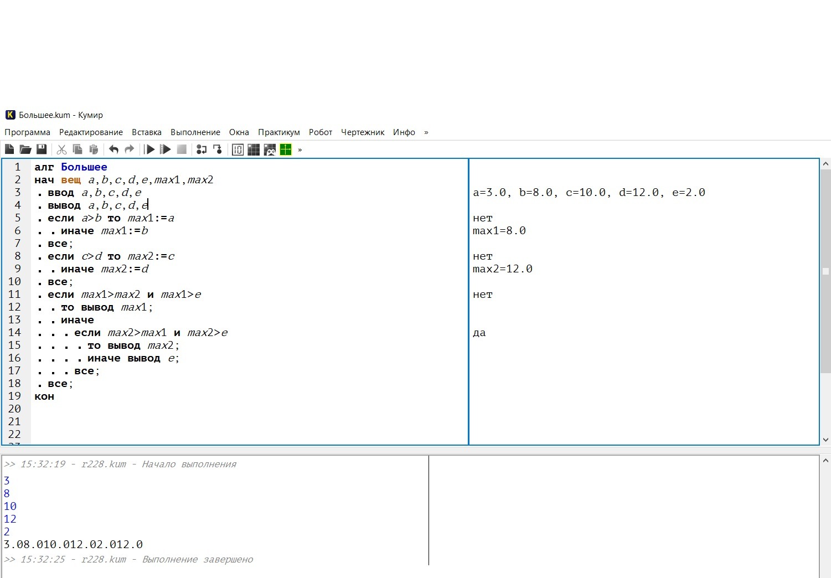Open the Программа menu
Image resolution: width=831 pixels, height=578 pixels.
27,132
